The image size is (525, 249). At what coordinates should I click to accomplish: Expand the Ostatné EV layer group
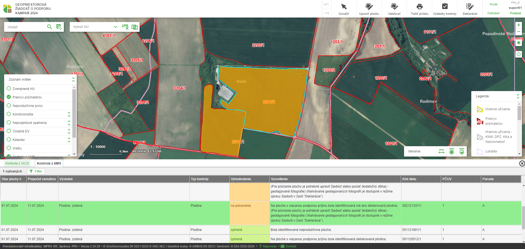pos(69,131)
